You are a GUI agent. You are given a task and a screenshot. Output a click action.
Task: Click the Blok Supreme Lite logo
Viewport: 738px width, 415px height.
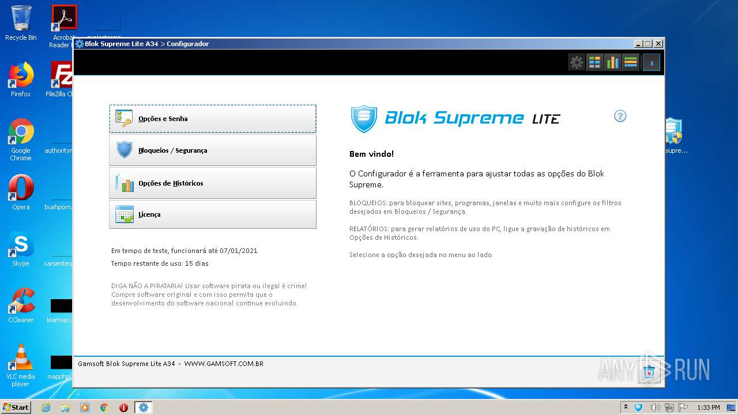point(455,119)
